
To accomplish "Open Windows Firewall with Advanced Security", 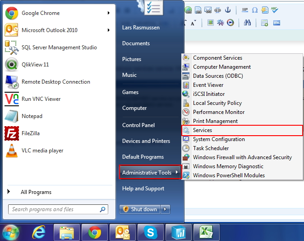I will 242,157.
